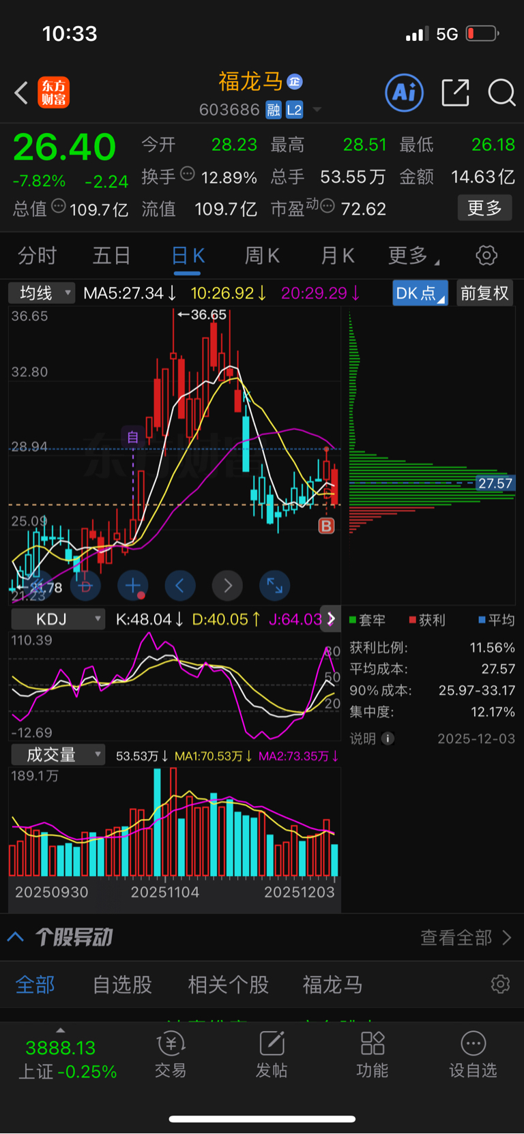Switch to 分时 tab
Viewport: 524px width, 1134px height.
[x=37, y=256]
